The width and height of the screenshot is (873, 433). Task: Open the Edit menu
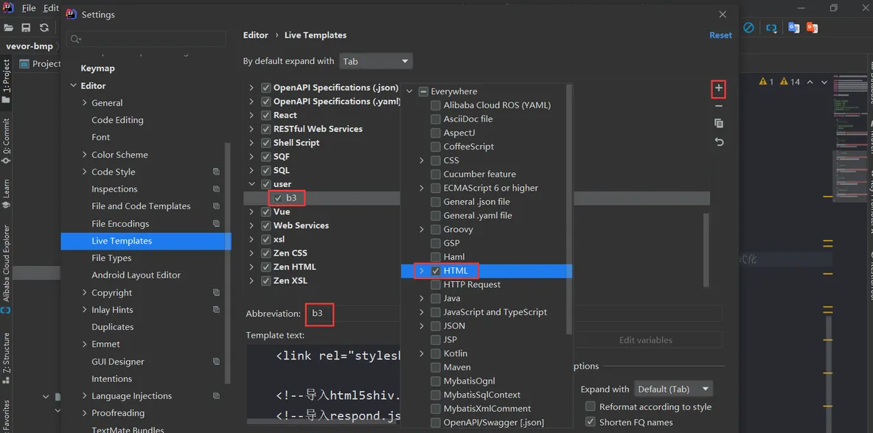(51, 8)
